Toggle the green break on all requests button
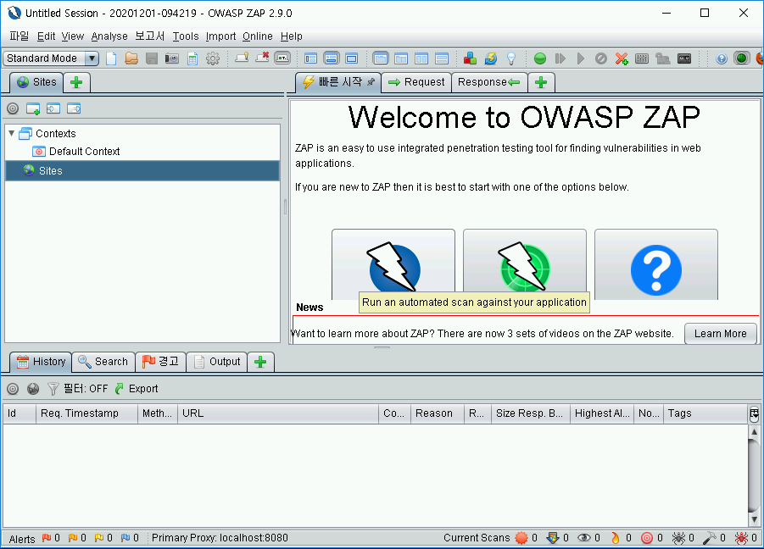 click(540, 58)
